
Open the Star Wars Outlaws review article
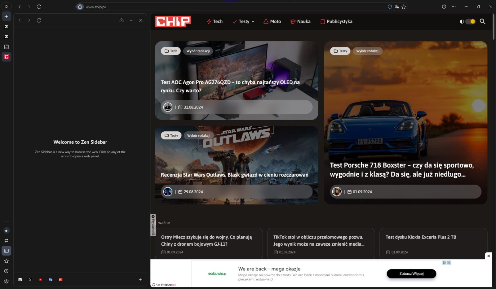pyautogui.click(x=234, y=174)
